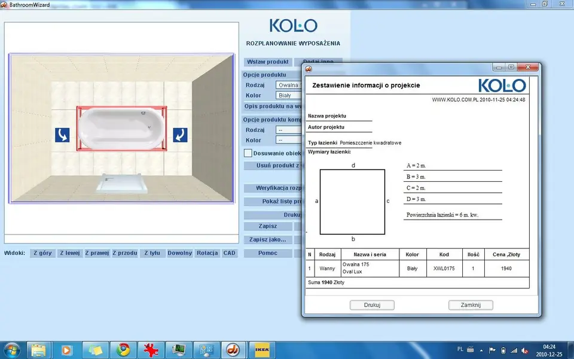The image size is (574, 359).
Task: Click battery status tray icon
Action: click(x=503, y=351)
